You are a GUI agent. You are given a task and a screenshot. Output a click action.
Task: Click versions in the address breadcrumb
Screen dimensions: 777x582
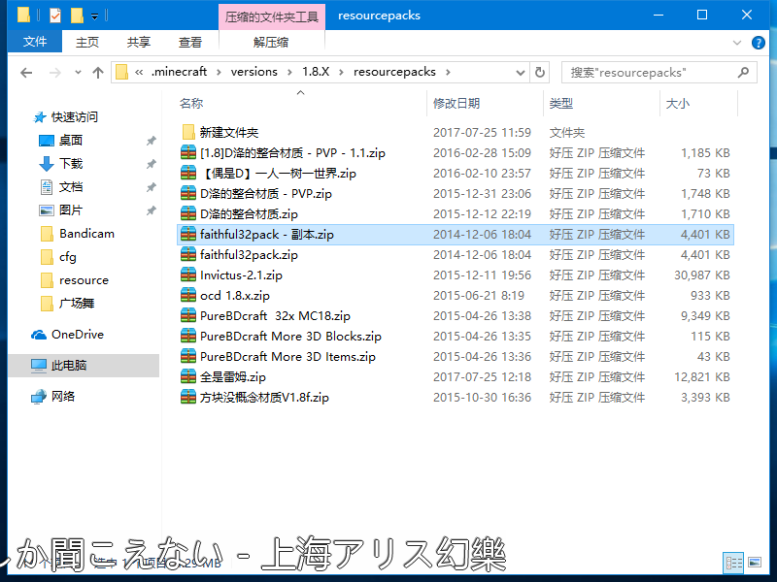coord(253,72)
